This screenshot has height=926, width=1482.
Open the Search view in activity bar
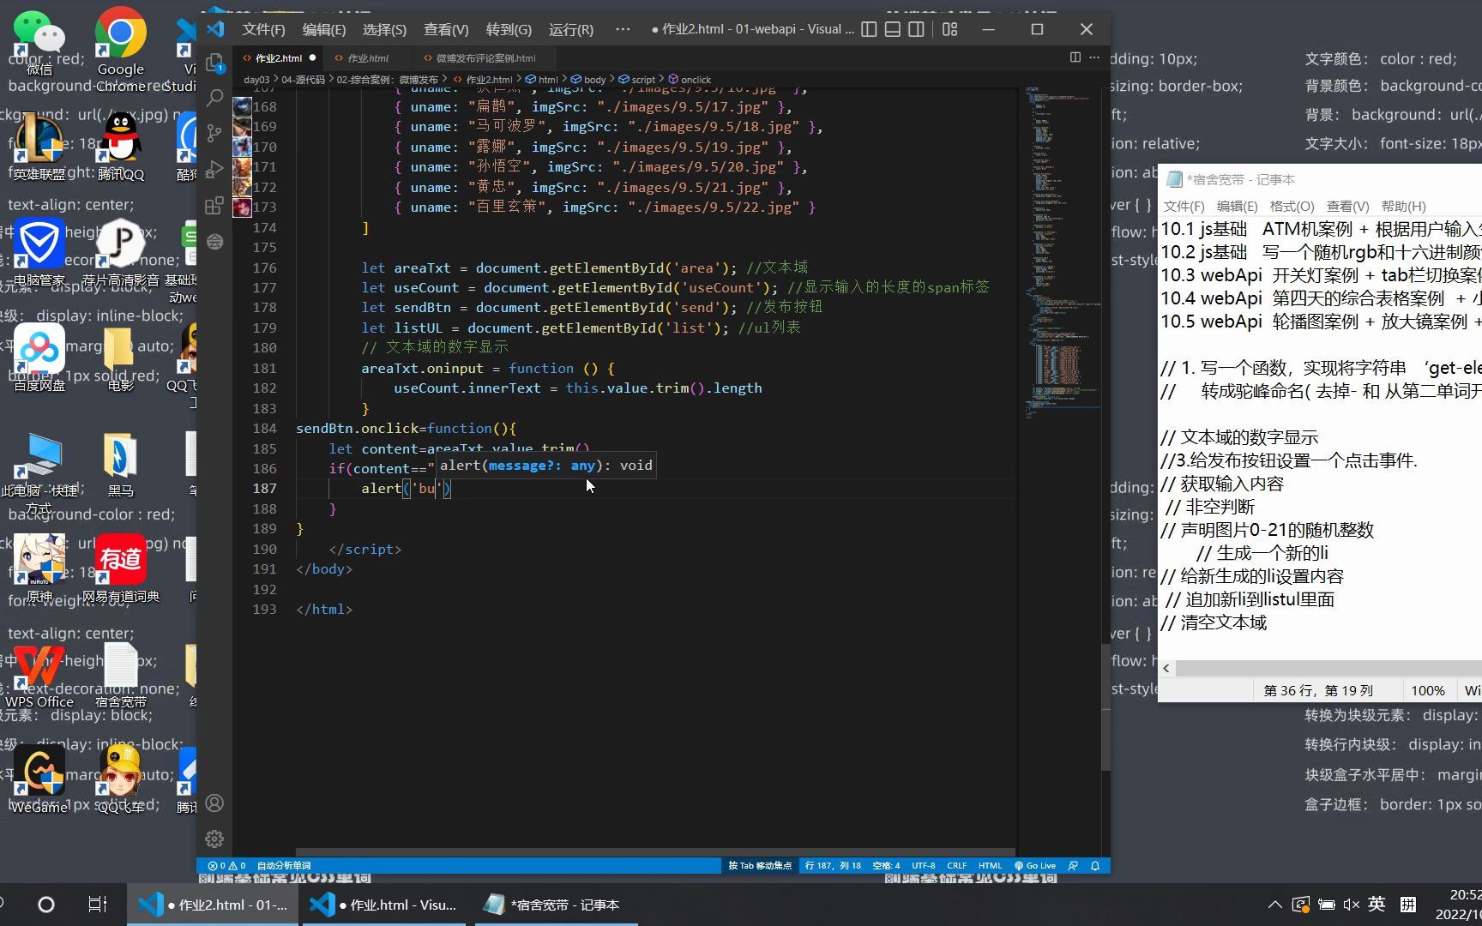click(x=214, y=98)
